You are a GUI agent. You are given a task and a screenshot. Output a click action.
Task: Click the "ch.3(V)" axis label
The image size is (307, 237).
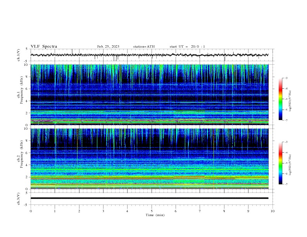point(19,199)
